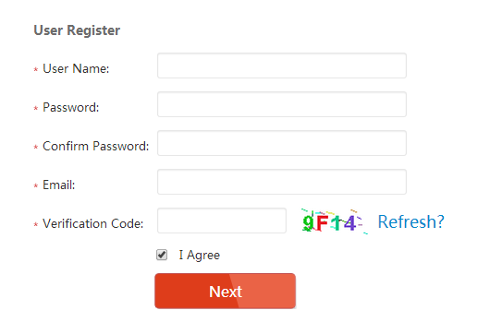Click the red asterisk beside Verification Code
502x334 pixels.
click(36, 224)
